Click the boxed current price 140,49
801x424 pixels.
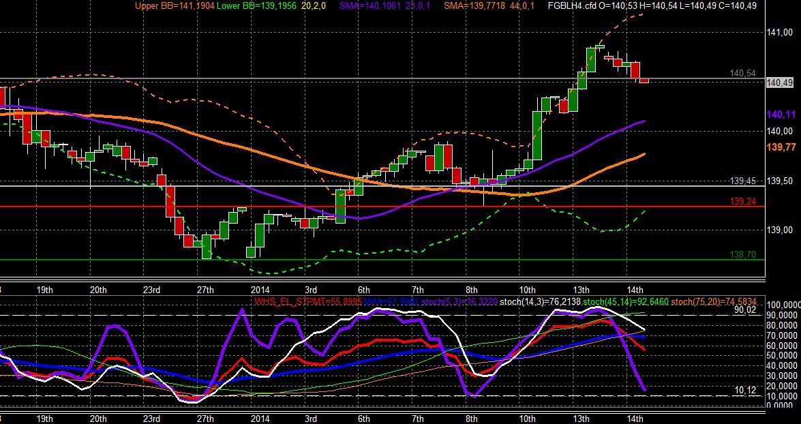pyautogui.click(x=780, y=82)
